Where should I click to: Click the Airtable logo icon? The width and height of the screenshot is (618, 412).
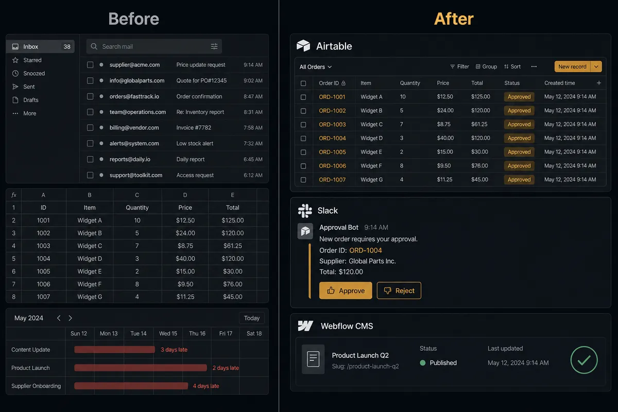click(303, 46)
